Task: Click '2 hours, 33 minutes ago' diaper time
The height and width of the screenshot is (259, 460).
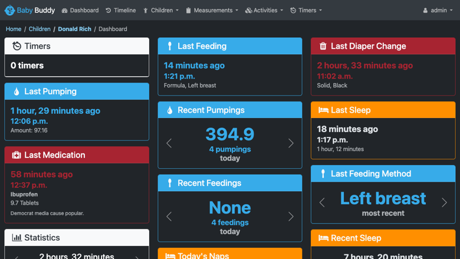Action: (x=365, y=65)
